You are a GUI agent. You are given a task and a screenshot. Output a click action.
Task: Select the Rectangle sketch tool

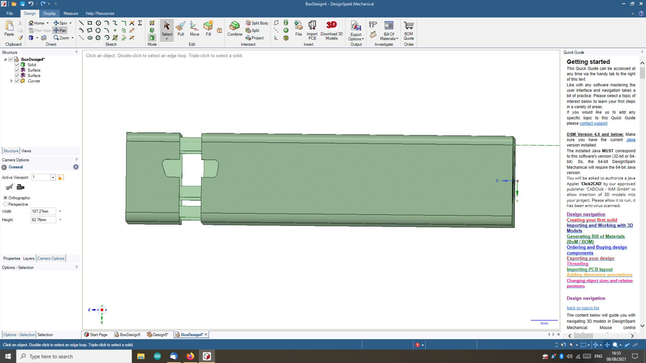[x=90, y=23]
